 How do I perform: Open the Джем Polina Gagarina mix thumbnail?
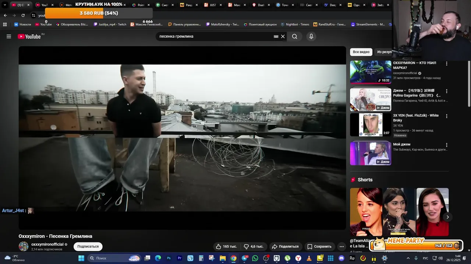(371, 99)
